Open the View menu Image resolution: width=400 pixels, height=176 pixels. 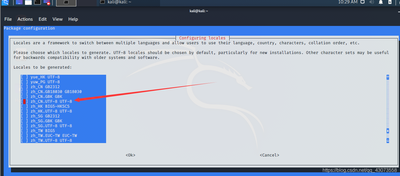coord(57,19)
